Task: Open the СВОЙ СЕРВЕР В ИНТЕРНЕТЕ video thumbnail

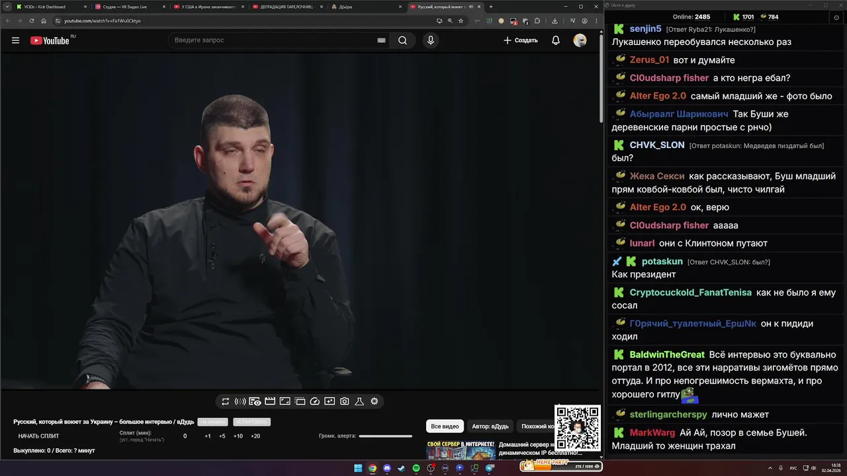Action: coord(461,450)
